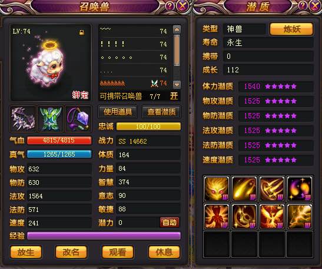Click the 放生 release button
Viewport: 322px width, 269px height.
26,252
